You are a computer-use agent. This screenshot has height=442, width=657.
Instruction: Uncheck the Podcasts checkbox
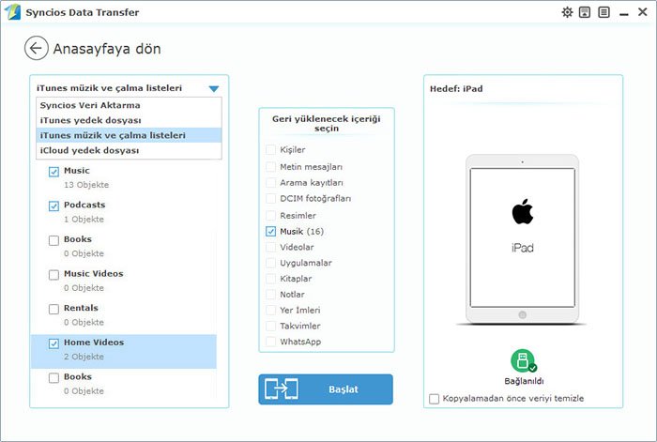(53, 206)
